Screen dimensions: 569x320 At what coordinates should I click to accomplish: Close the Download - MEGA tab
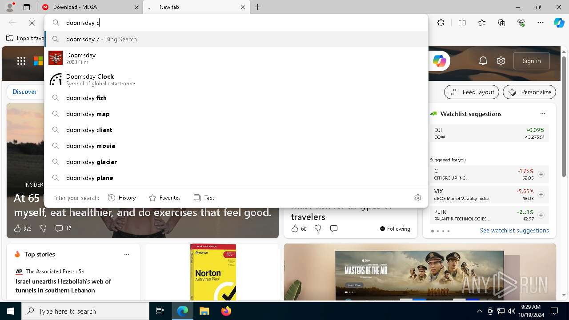pos(136,7)
